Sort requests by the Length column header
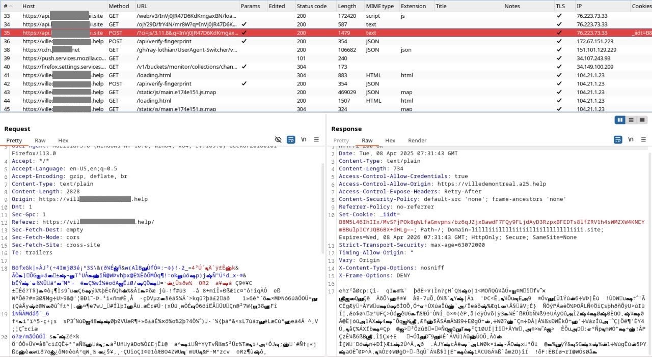Viewport: 652px width, 357px height. (x=348, y=6)
